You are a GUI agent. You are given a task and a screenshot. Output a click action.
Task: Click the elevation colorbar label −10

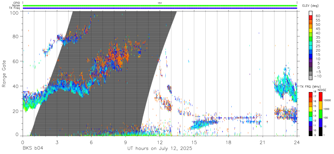[x=318, y=76]
